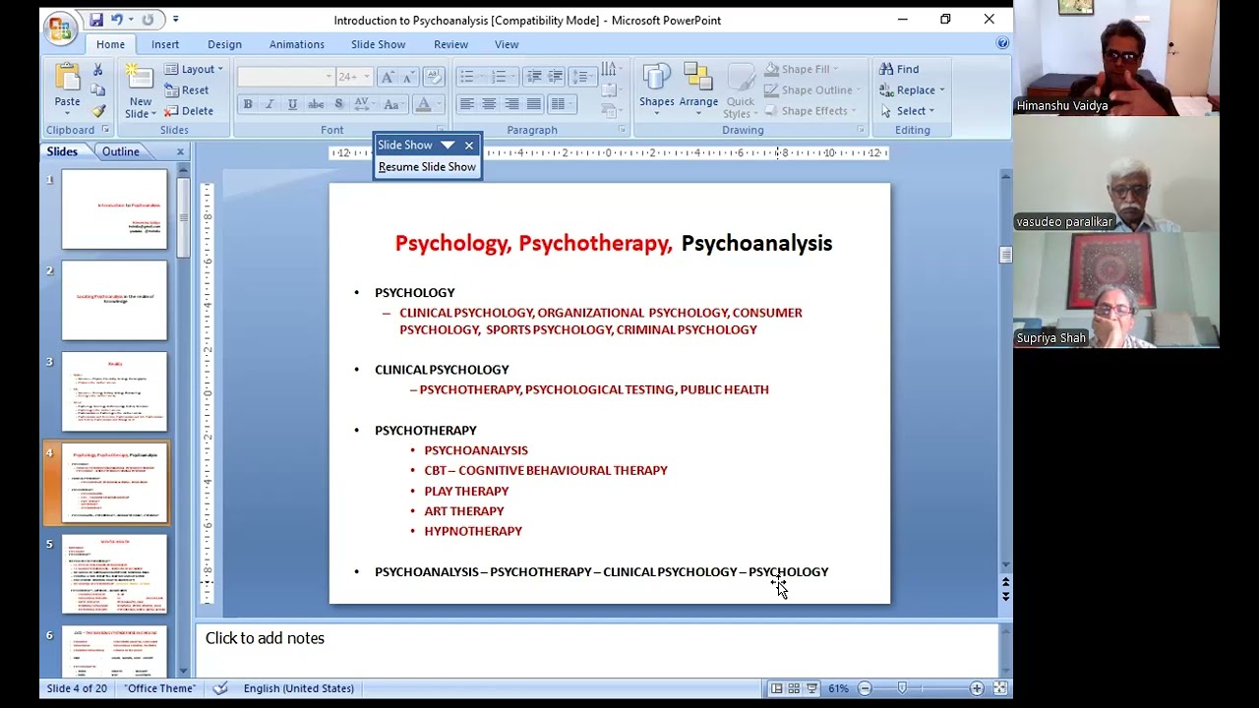The image size is (1259, 708).
Task: Open the Review ribbon tab
Action: (450, 44)
